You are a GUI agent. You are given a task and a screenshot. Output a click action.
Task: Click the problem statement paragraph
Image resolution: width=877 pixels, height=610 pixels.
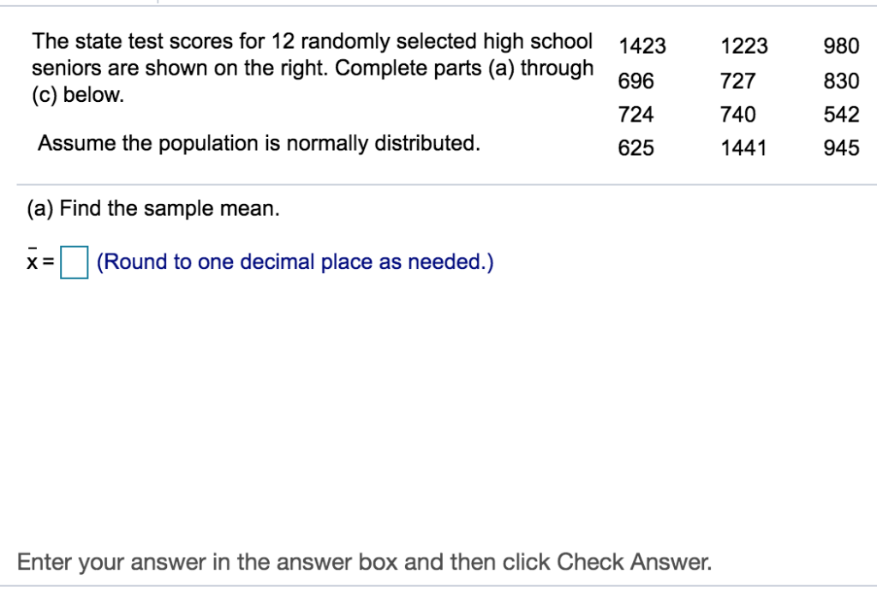(x=313, y=68)
